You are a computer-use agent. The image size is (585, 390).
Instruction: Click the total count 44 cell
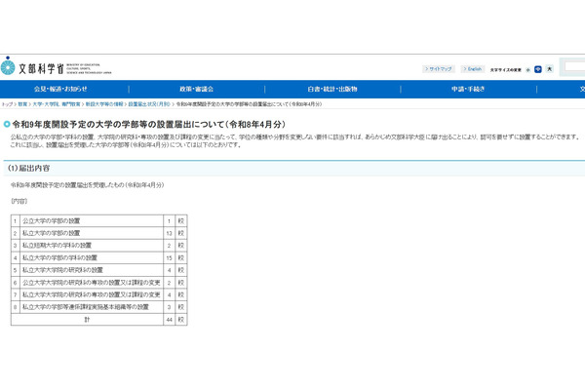click(169, 320)
